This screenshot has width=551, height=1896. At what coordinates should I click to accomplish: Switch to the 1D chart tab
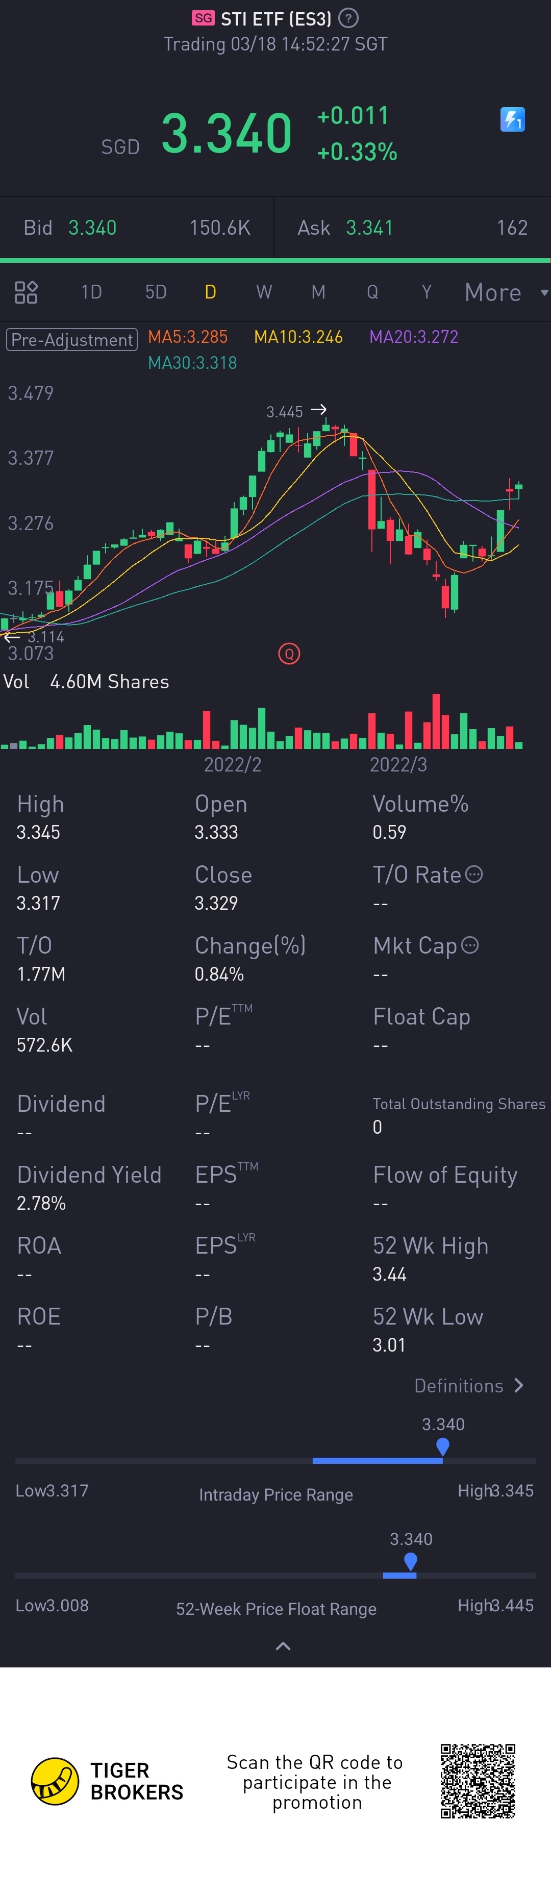tap(91, 292)
